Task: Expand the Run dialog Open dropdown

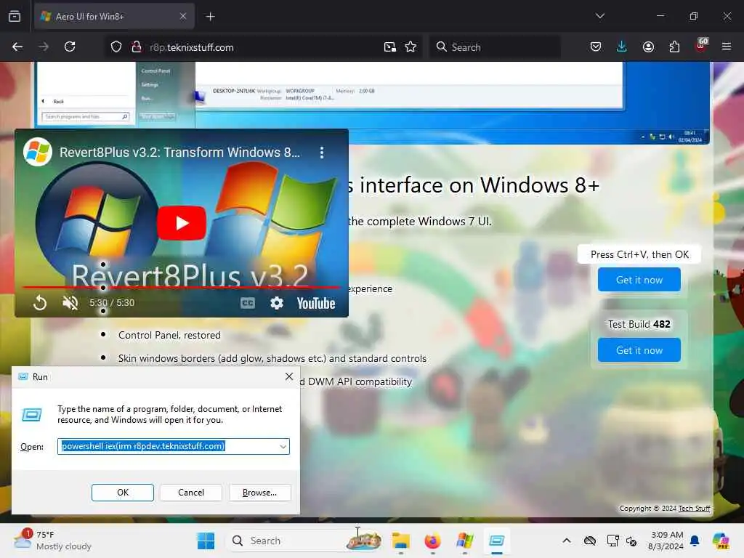Action: tap(283, 447)
